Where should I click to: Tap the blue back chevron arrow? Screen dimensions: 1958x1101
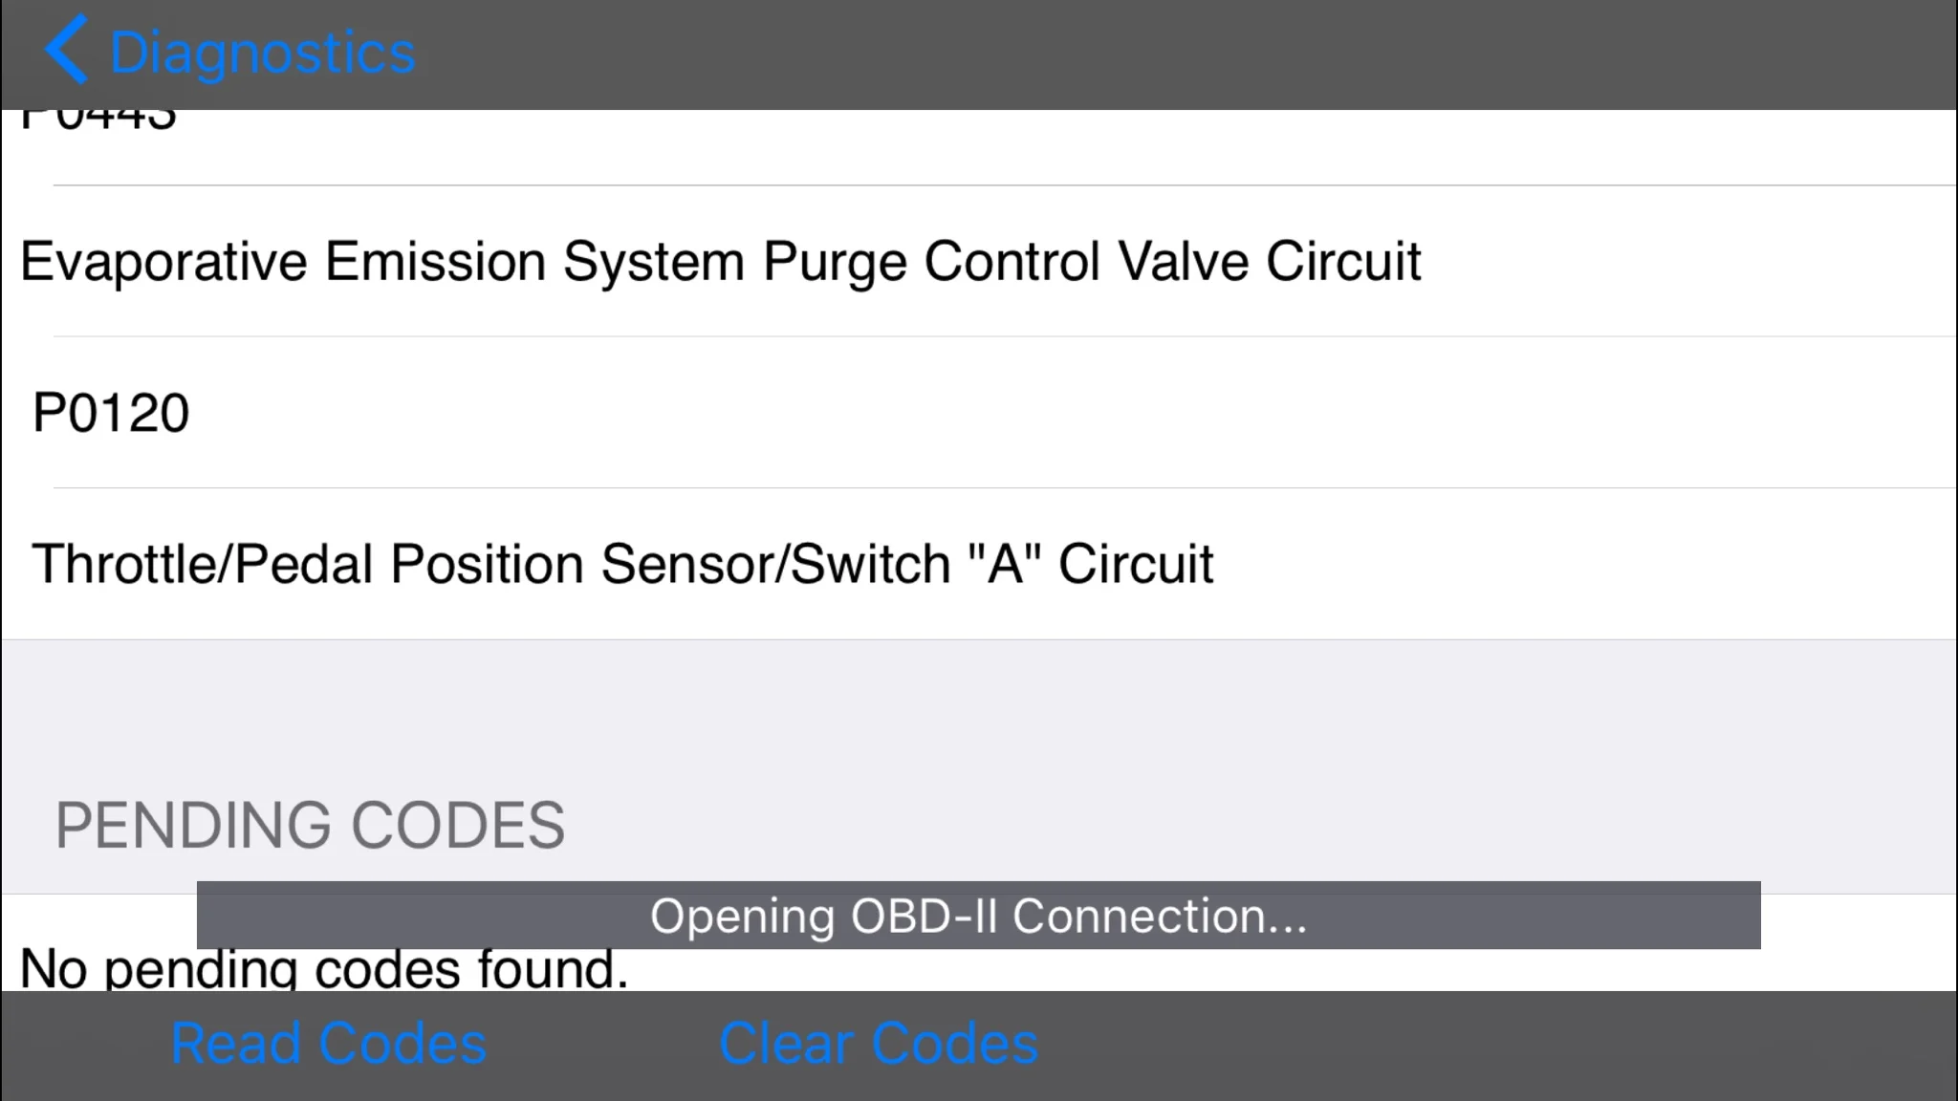(66, 50)
